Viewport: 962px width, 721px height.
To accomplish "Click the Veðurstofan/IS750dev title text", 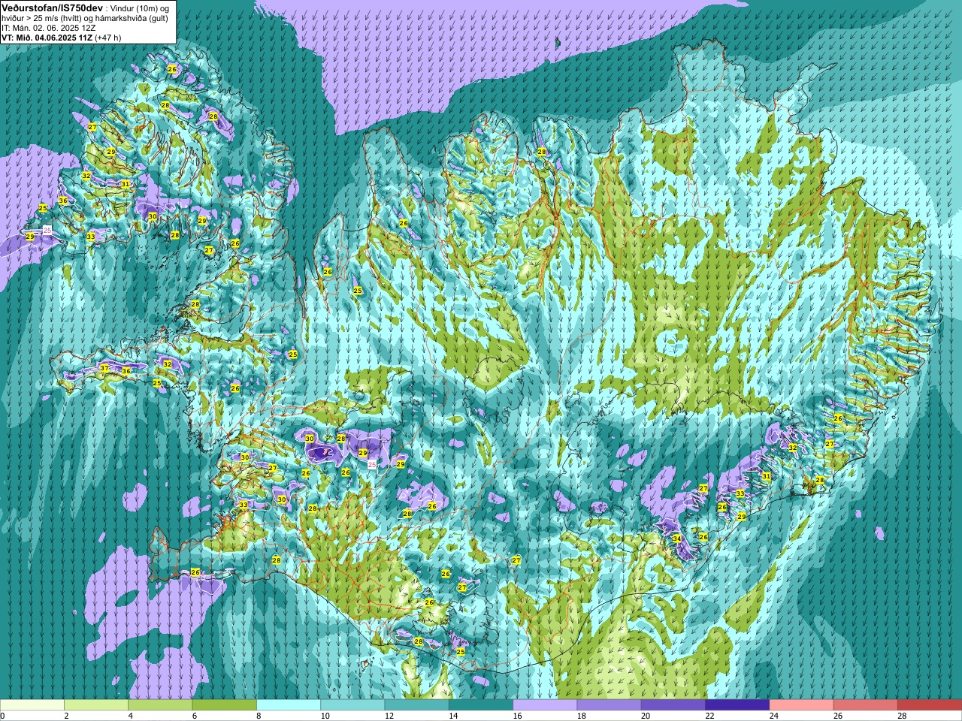I will point(53,7).
